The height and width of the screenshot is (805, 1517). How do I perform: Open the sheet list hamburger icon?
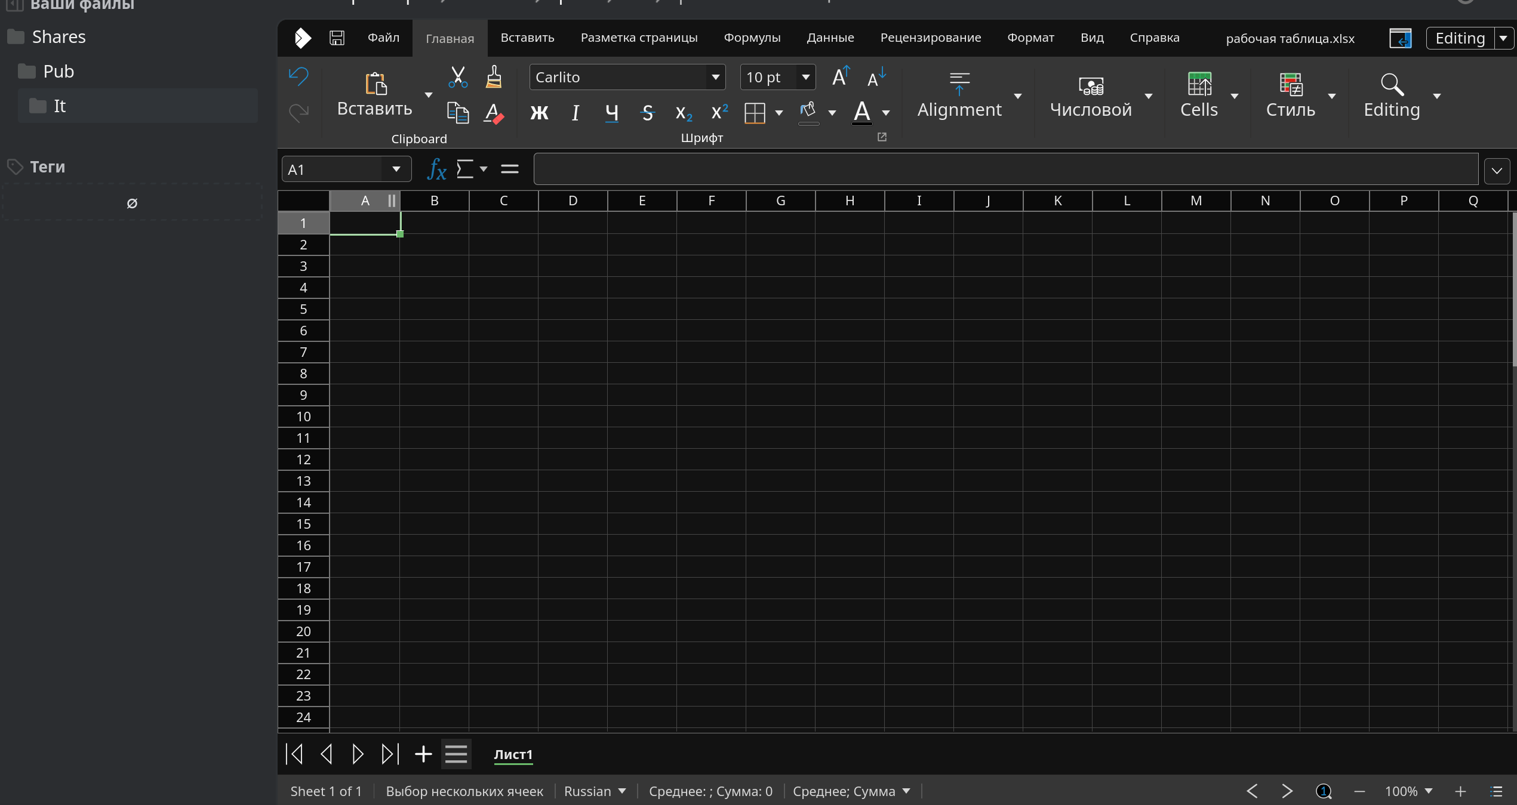coord(456,754)
